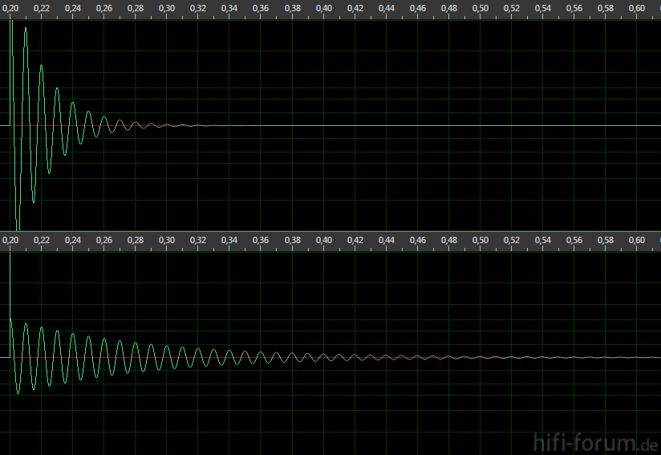Click 0,36 on the upper time ruler
Image resolution: width=661 pixels, height=455 pixels.
click(x=261, y=8)
